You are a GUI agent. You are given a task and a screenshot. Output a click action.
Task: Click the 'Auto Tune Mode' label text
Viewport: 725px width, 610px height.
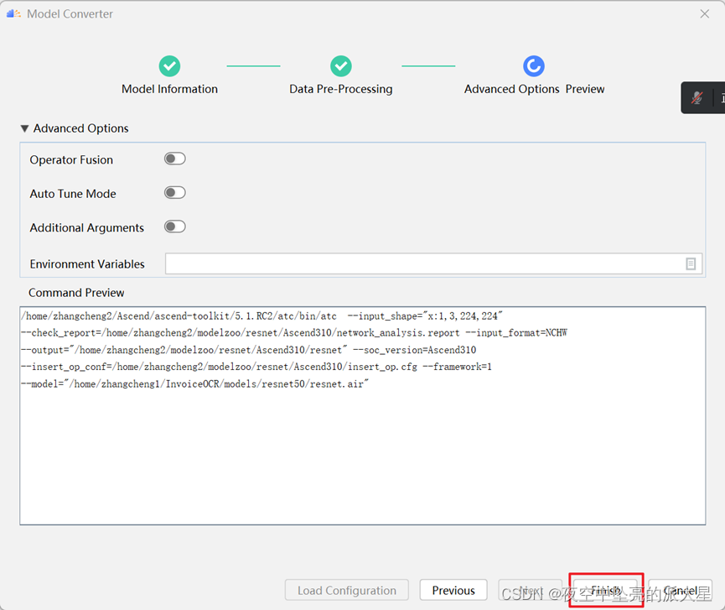tap(73, 194)
